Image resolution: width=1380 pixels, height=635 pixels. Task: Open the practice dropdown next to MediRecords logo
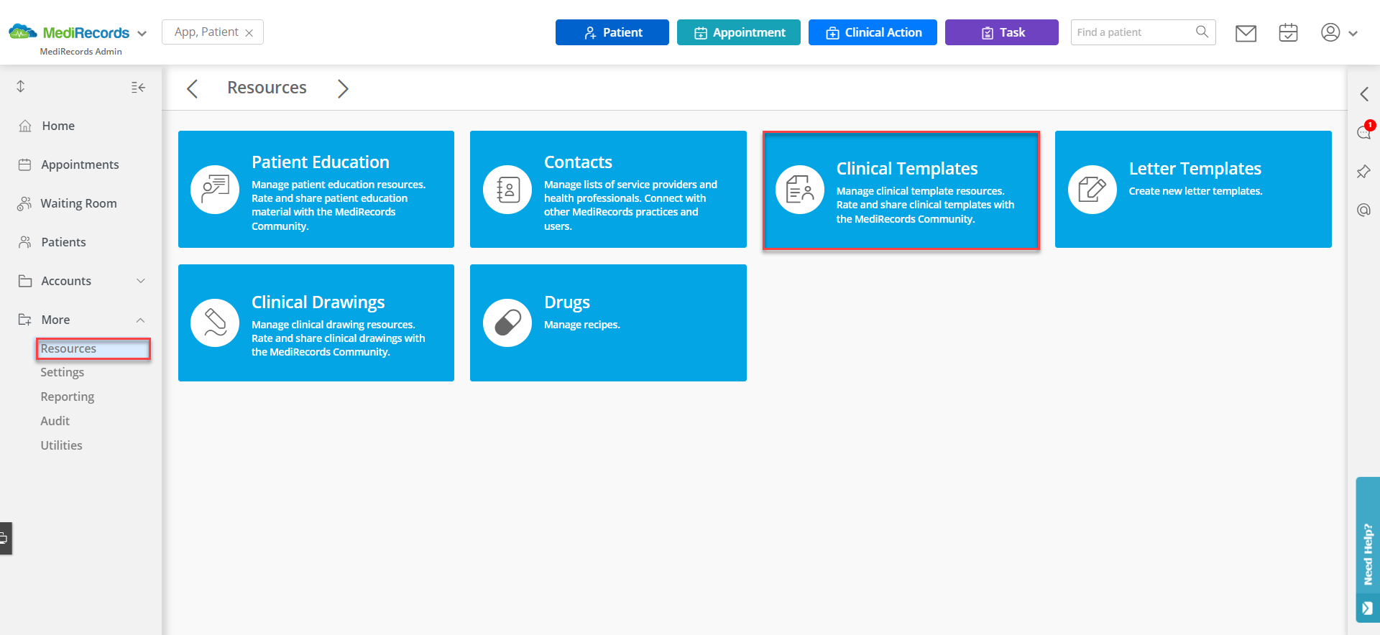pyautogui.click(x=142, y=33)
